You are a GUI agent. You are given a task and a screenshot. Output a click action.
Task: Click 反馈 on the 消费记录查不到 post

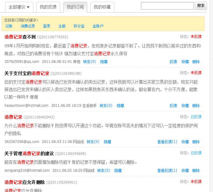click(173, 61)
